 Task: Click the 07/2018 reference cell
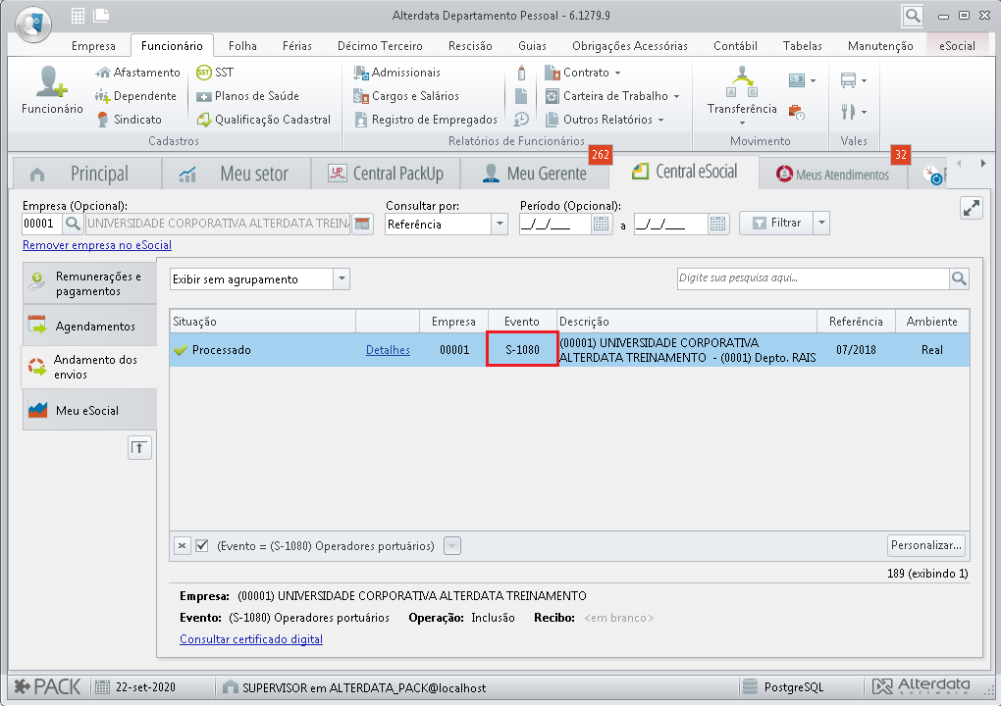(856, 349)
